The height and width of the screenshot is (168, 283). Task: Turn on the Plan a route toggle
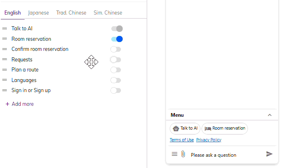(116, 70)
